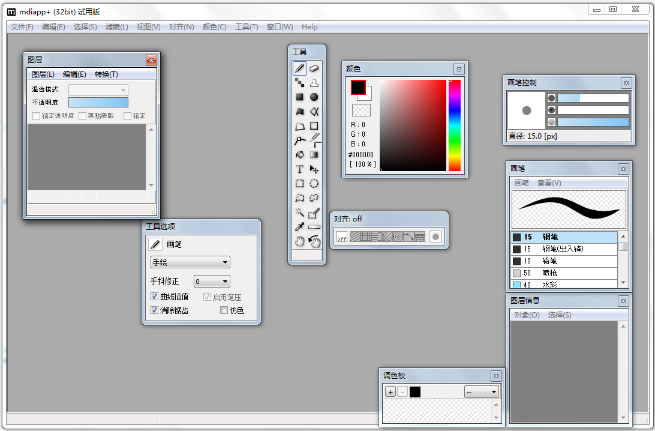Screen dimensions: 655x431
Task: Check the 锁定 layer lock checkbox
Action: point(127,116)
